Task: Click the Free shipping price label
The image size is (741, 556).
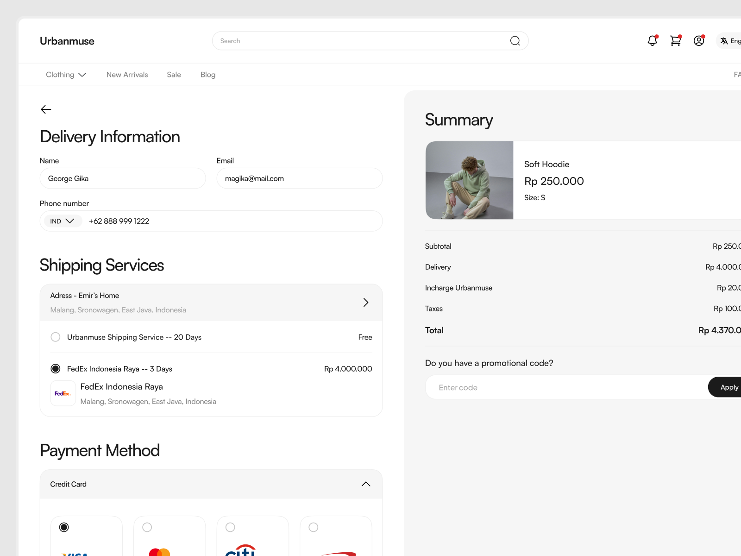Action: coord(365,337)
